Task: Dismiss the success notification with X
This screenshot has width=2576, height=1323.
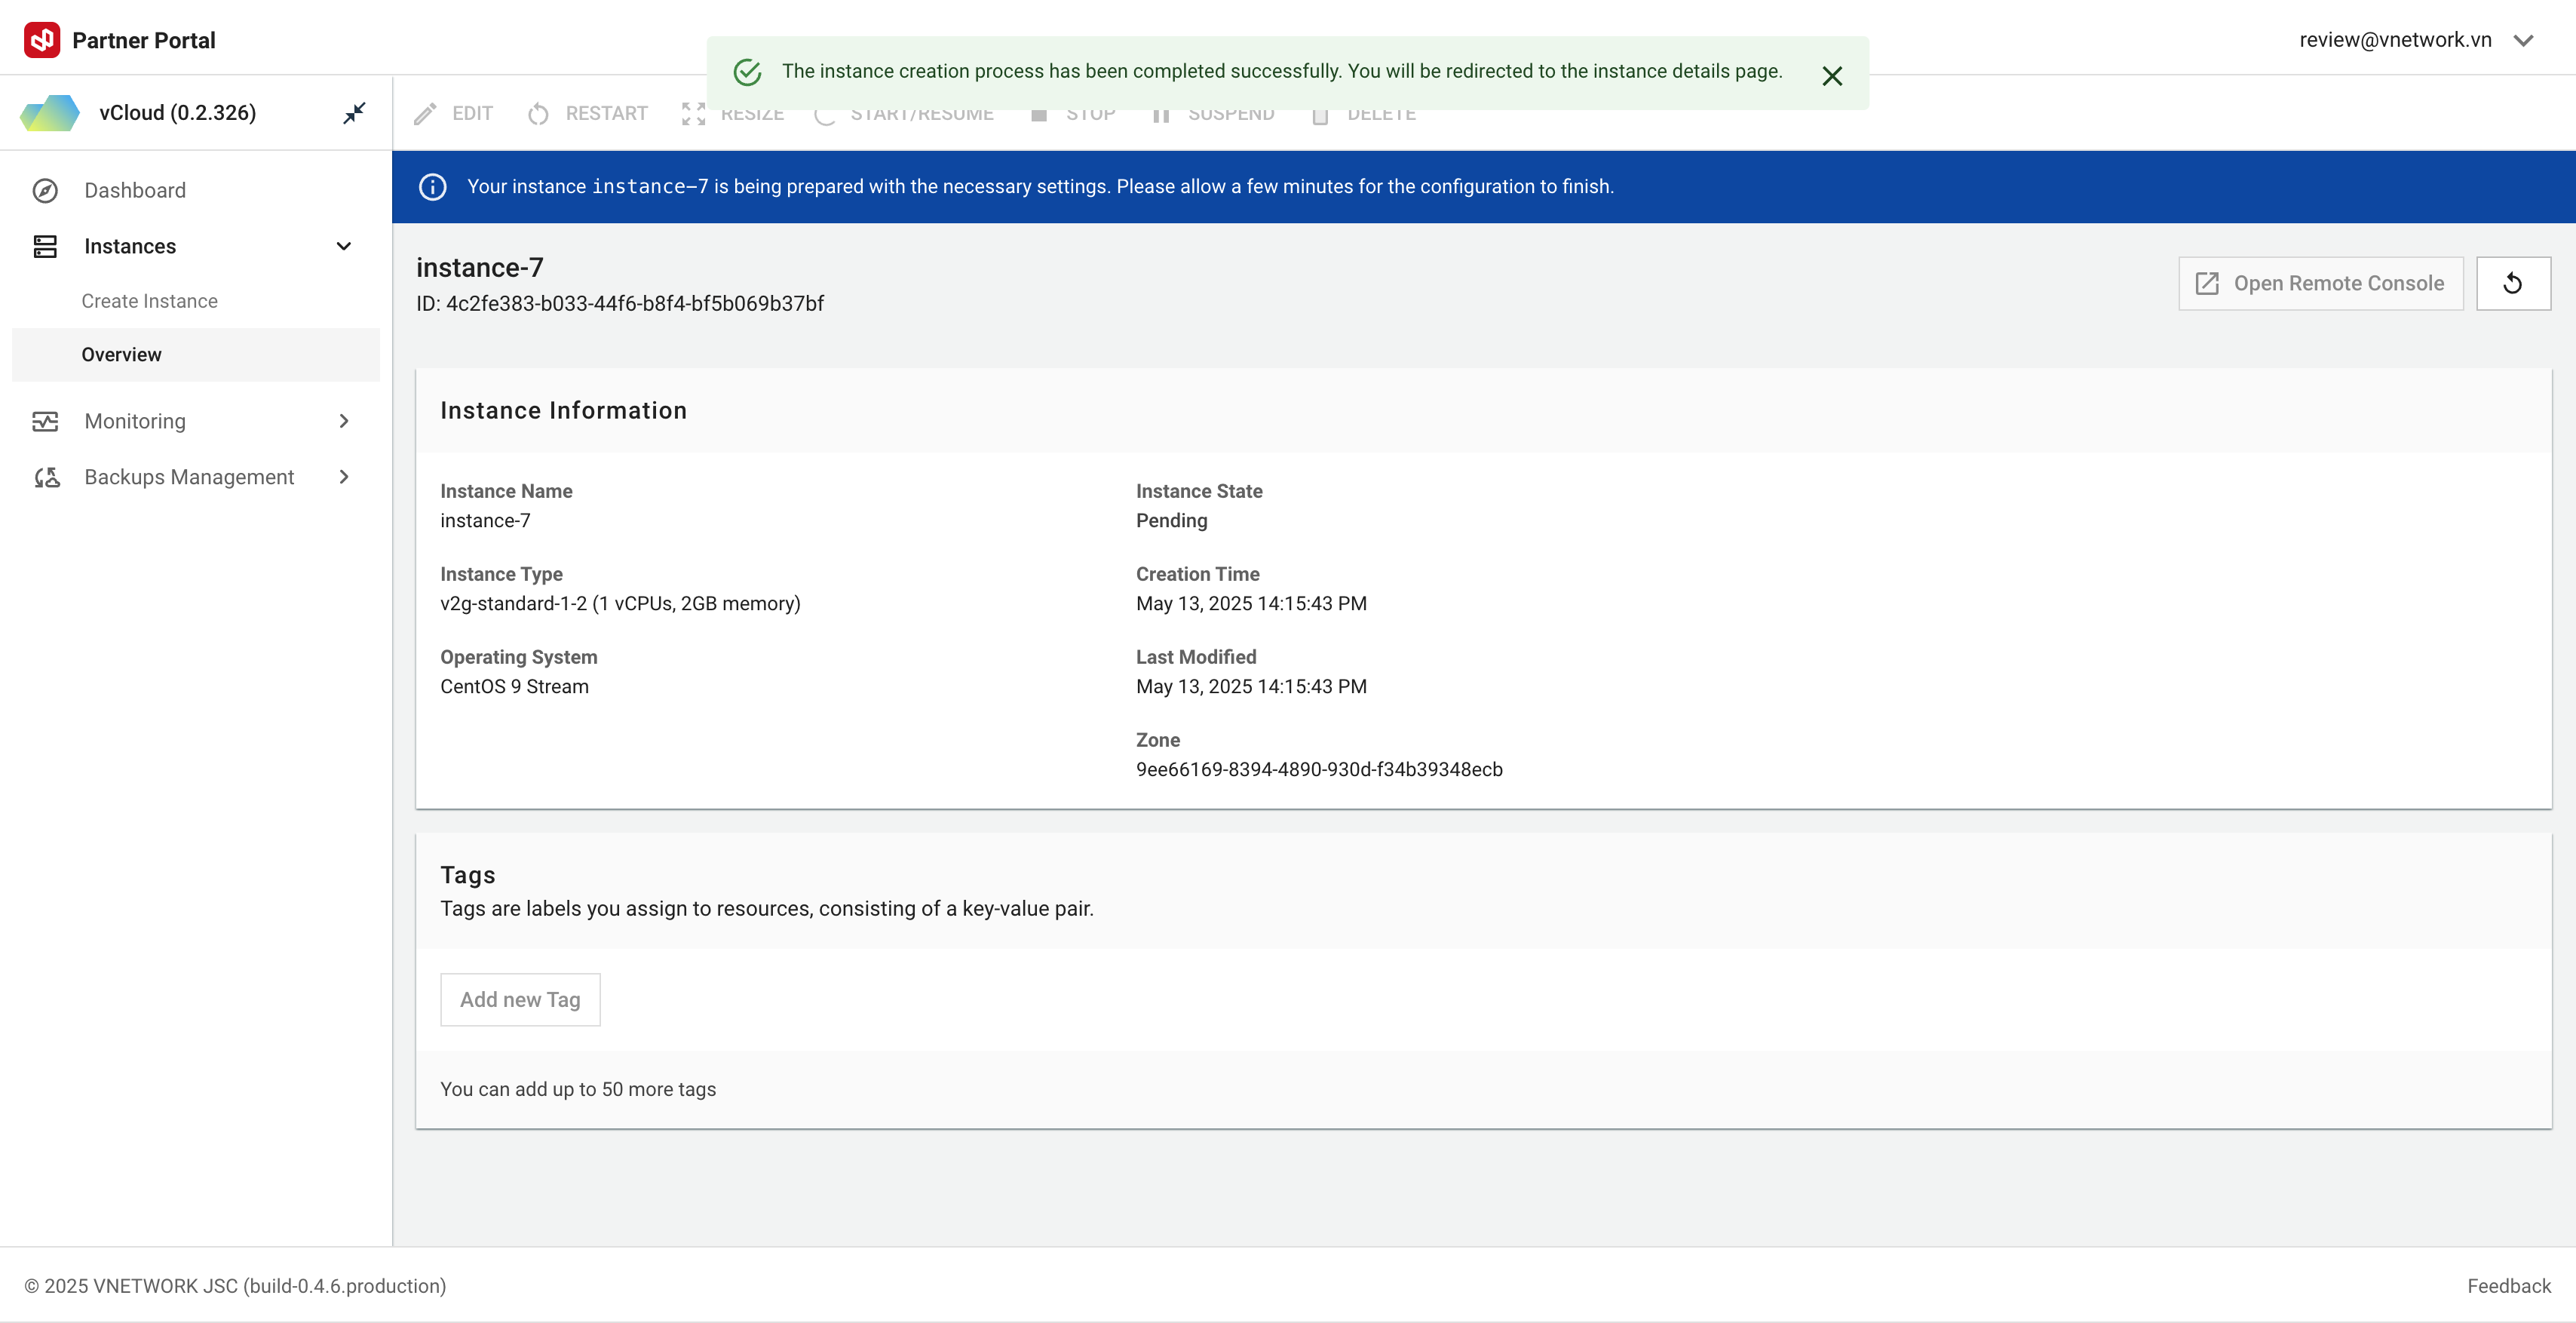Action: pyautogui.click(x=1832, y=76)
